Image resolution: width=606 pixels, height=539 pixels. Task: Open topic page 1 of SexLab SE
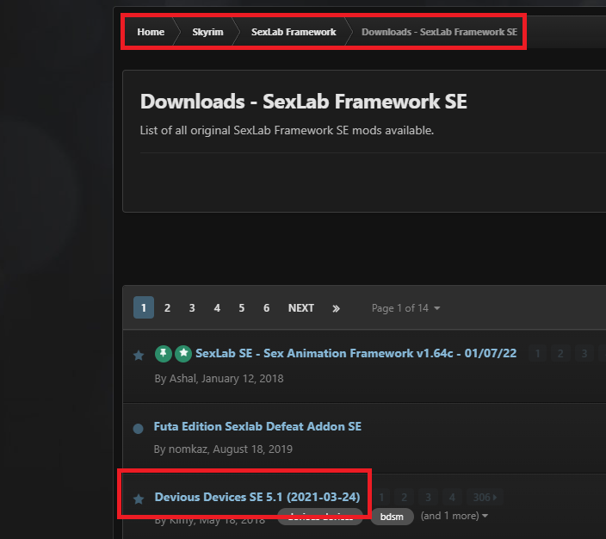click(537, 353)
